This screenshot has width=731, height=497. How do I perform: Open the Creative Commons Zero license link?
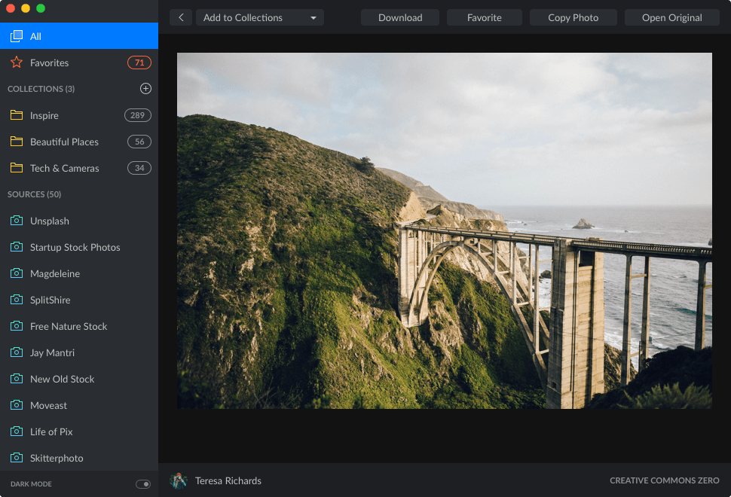[664, 480]
